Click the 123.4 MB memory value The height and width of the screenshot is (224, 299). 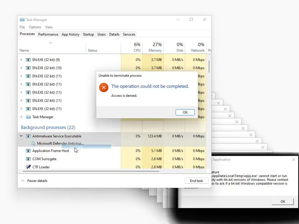155,136
